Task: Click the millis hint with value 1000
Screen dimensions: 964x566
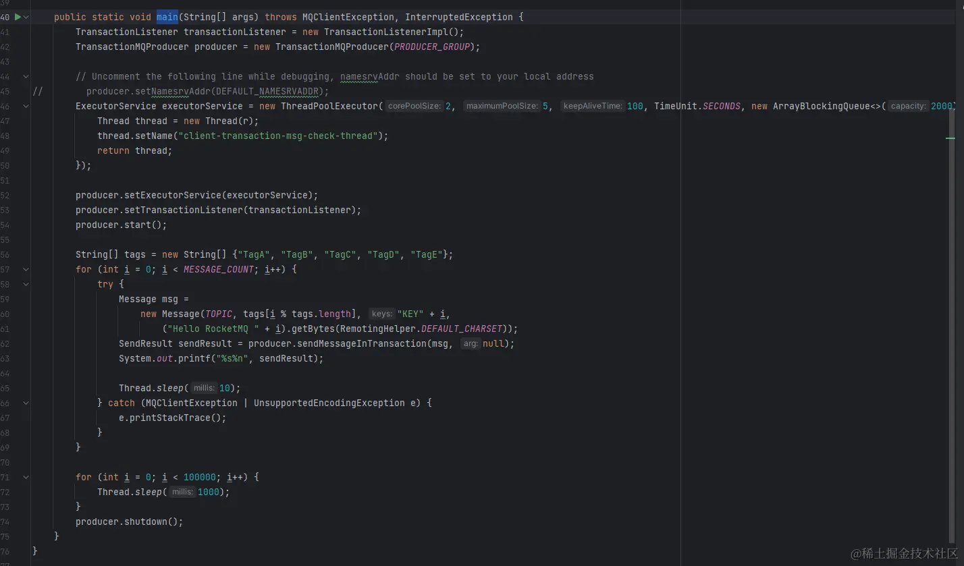Action: pyautogui.click(x=182, y=492)
